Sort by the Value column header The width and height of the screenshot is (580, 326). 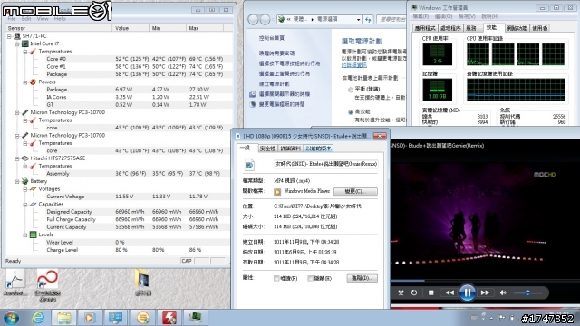130,28
